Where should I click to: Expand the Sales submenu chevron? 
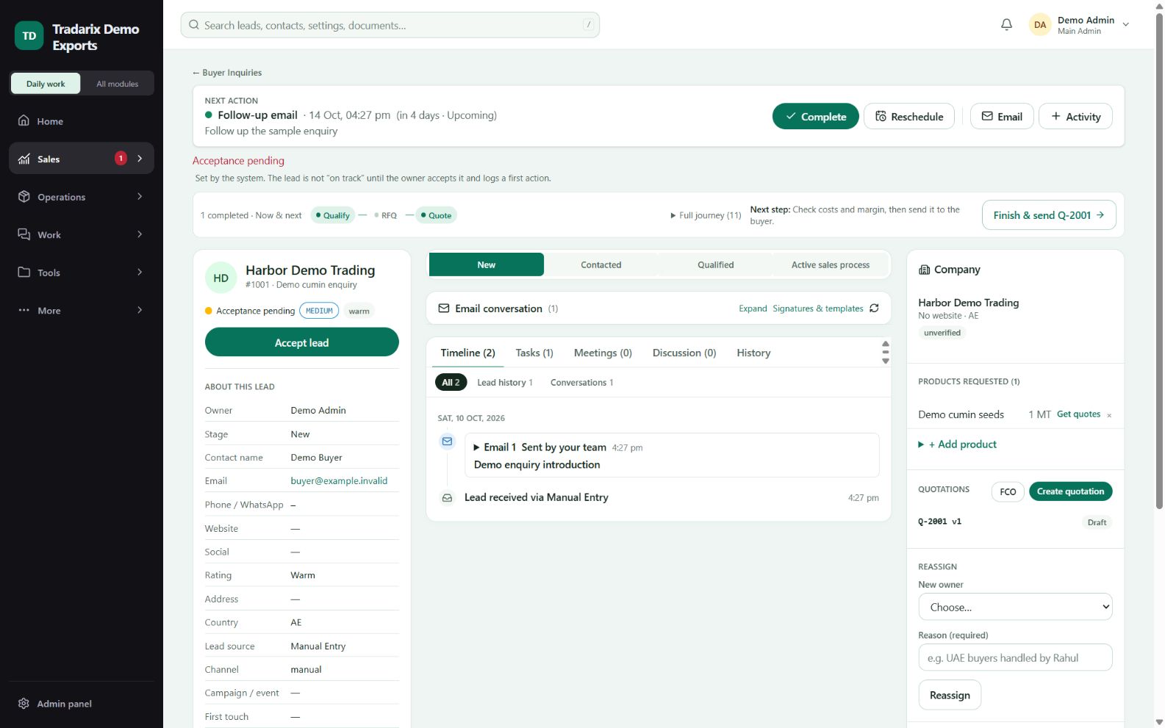tap(140, 158)
